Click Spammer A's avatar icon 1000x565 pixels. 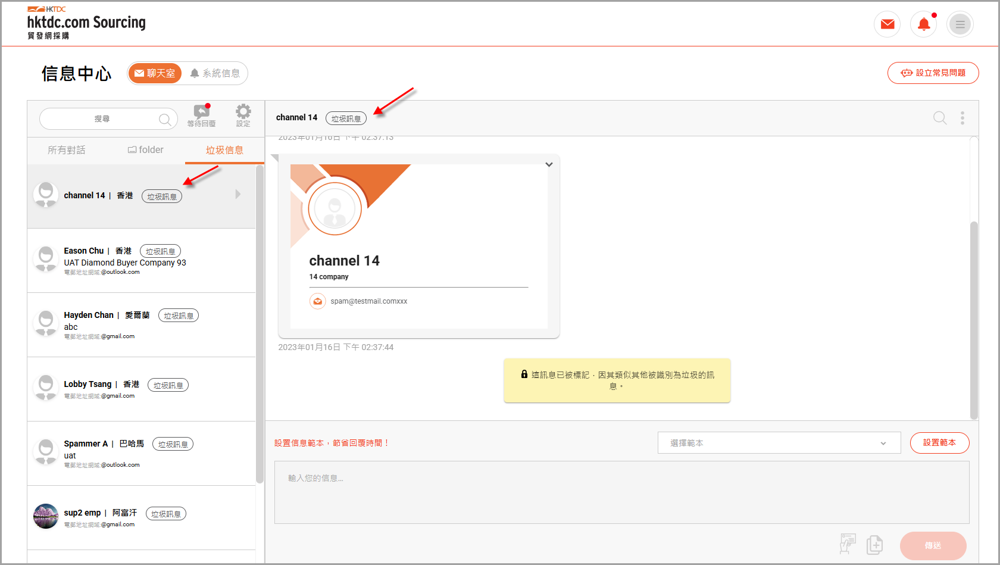(x=46, y=452)
